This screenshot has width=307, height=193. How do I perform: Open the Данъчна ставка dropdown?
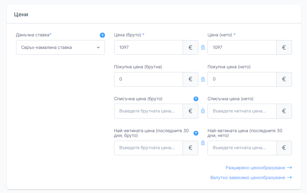(60, 48)
